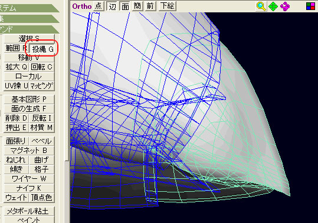Click the green pan view icon
The width and height of the screenshot is (318, 223).
coord(273,6)
